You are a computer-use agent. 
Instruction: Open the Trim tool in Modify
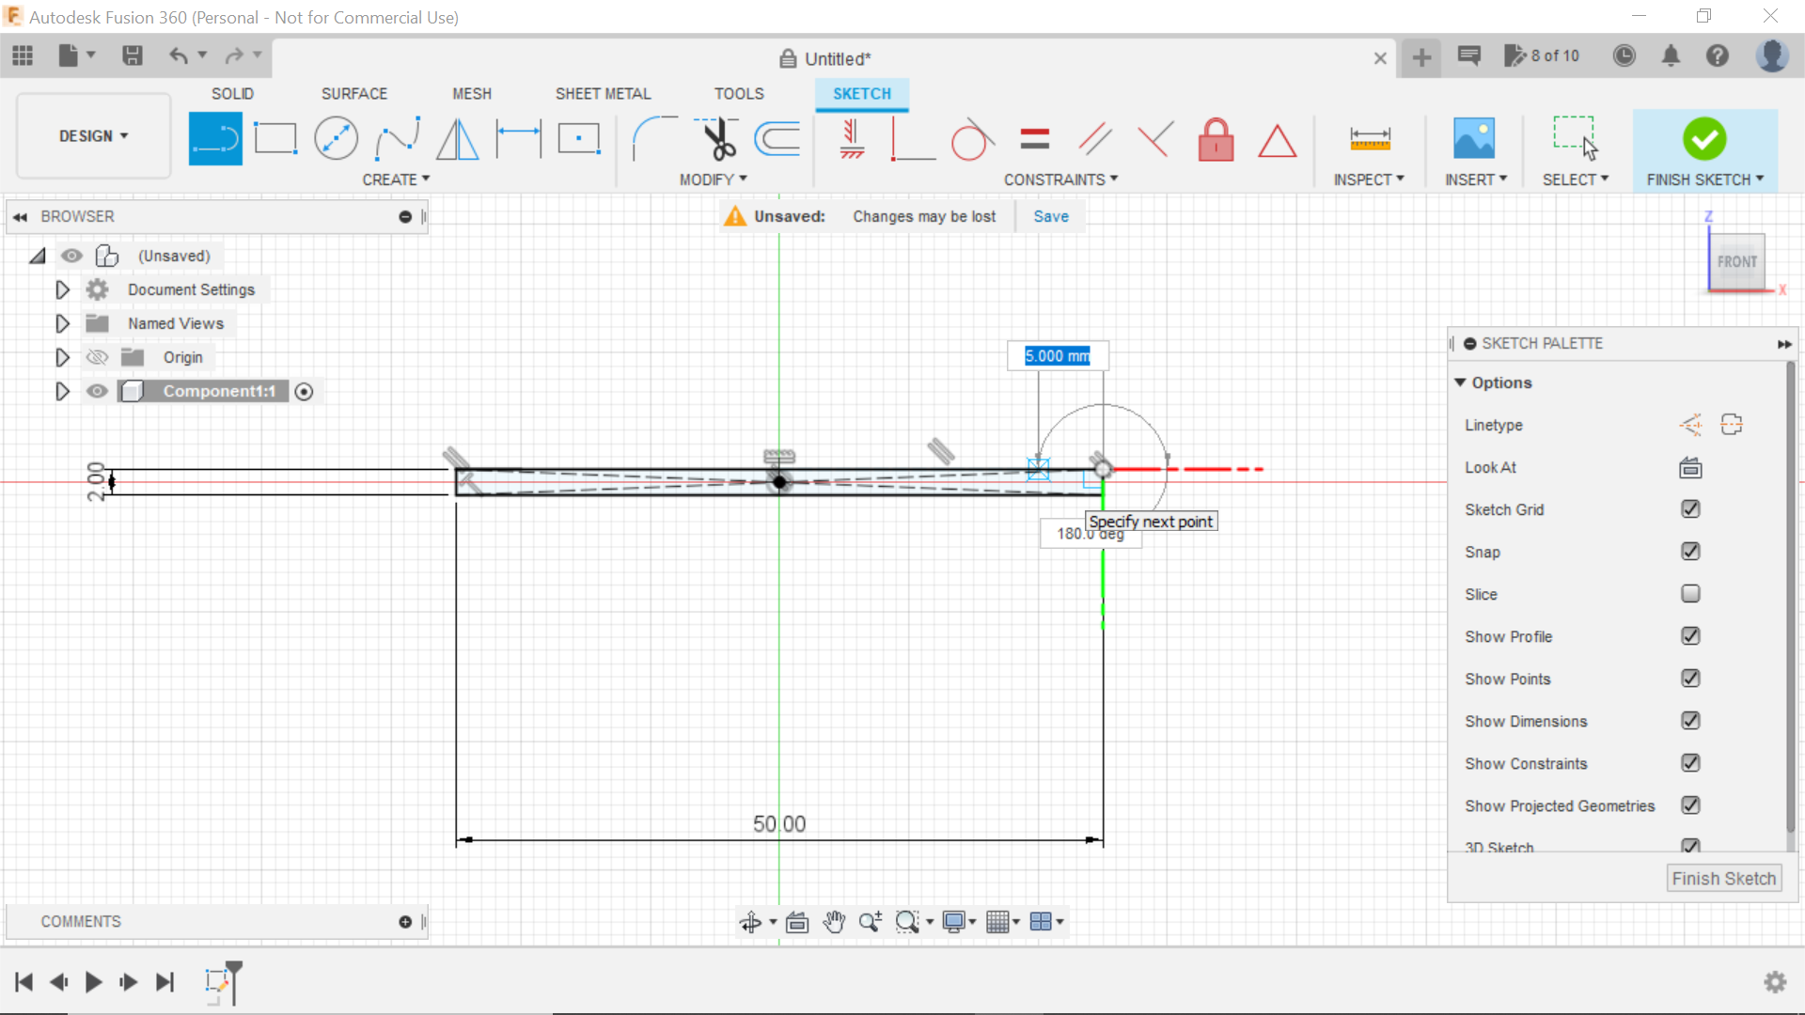[x=715, y=138]
